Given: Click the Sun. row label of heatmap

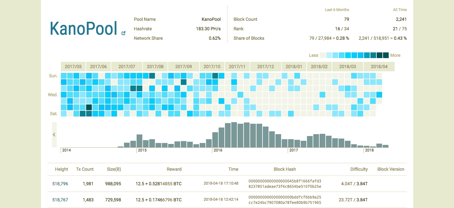Looking at the screenshot, I should point(53,76).
